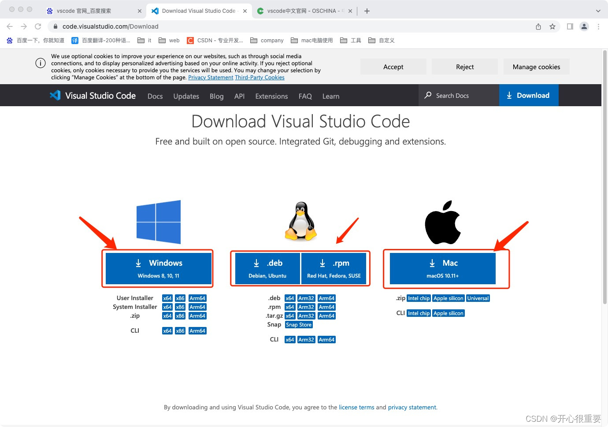Download the .rpm package for Red Hat

pyautogui.click(x=334, y=268)
